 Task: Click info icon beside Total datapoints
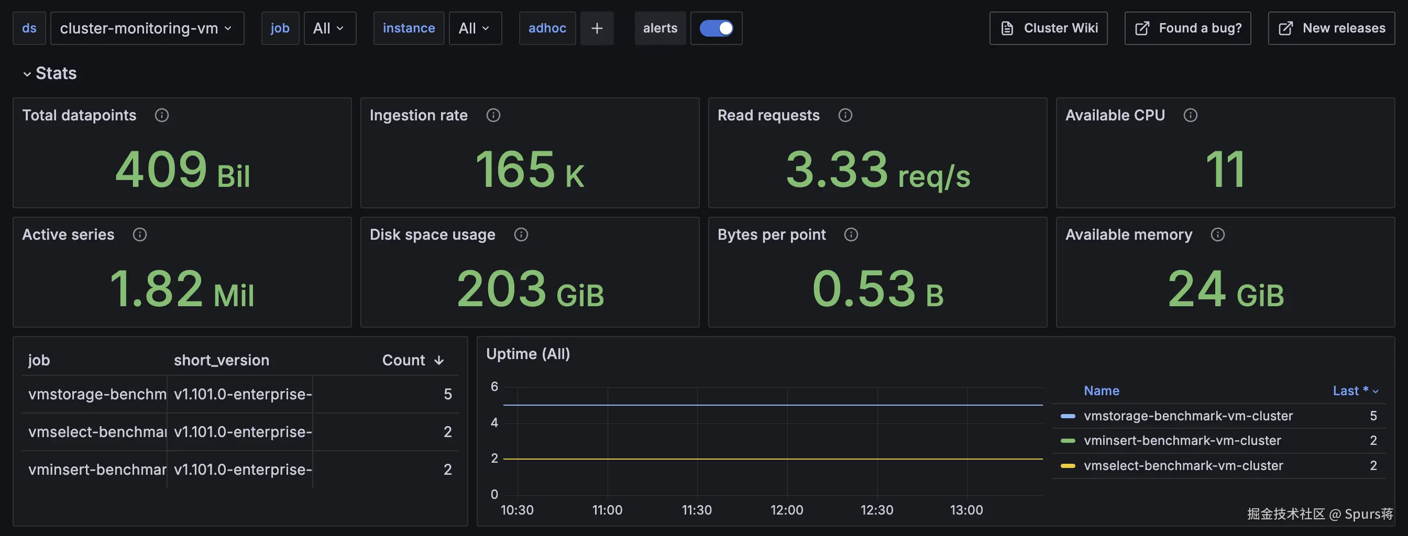[162, 115]
